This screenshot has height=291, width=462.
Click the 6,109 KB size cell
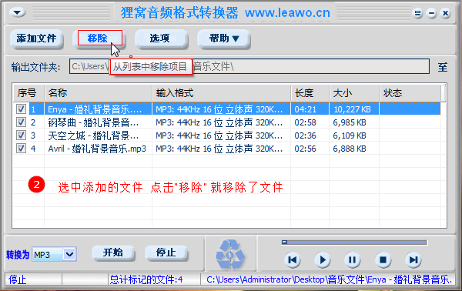pyautogui.click(x=350, y=135)
